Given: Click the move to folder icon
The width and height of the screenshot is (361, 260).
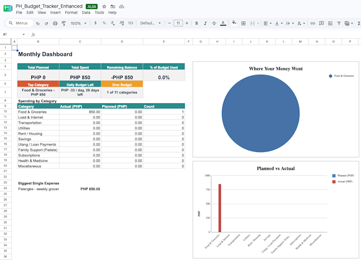Looking at the screenshot, I should pyautogui.click(x=113, y=6).
